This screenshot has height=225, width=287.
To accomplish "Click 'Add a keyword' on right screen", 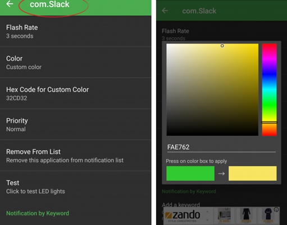I will coord(181,205).
